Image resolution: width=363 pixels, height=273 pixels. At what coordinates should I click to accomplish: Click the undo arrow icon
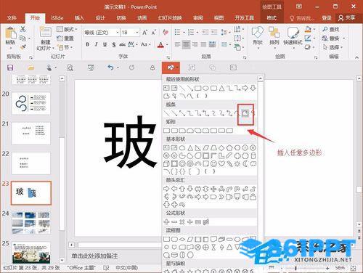[111, 68]
